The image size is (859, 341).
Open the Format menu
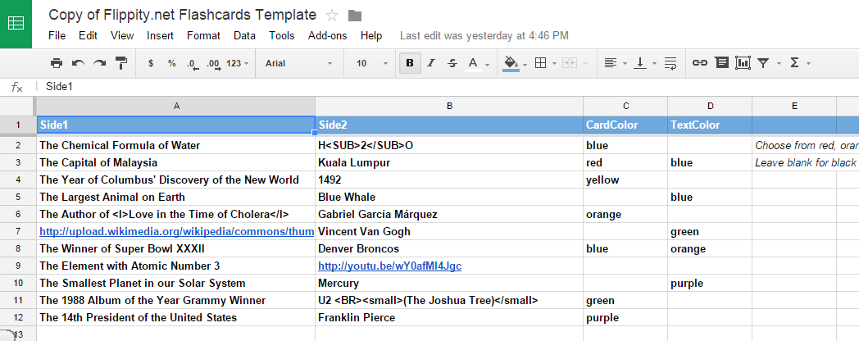coord(203,35)
